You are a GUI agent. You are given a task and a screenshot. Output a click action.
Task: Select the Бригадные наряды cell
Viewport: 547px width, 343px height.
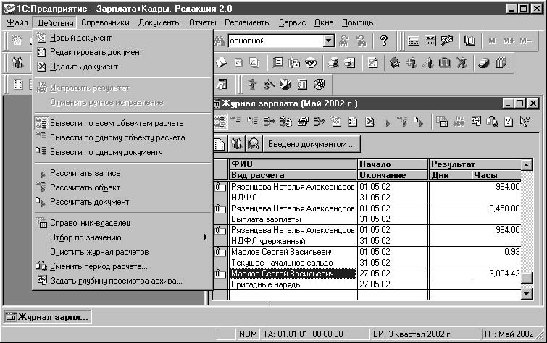pyautogui.click(x=293, y=284)
